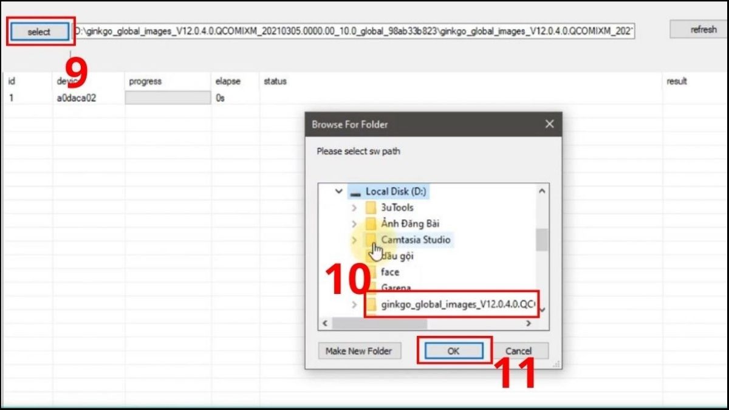Select the face folder
The width and height of the screenshot is (729, 410).
tap(390, 272)
